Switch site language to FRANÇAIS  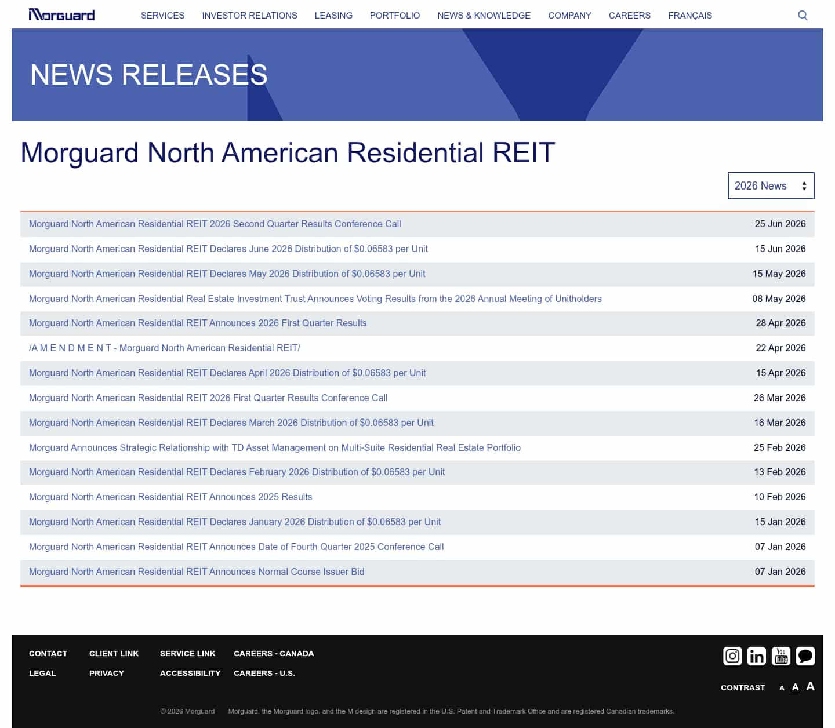(690, 15)
